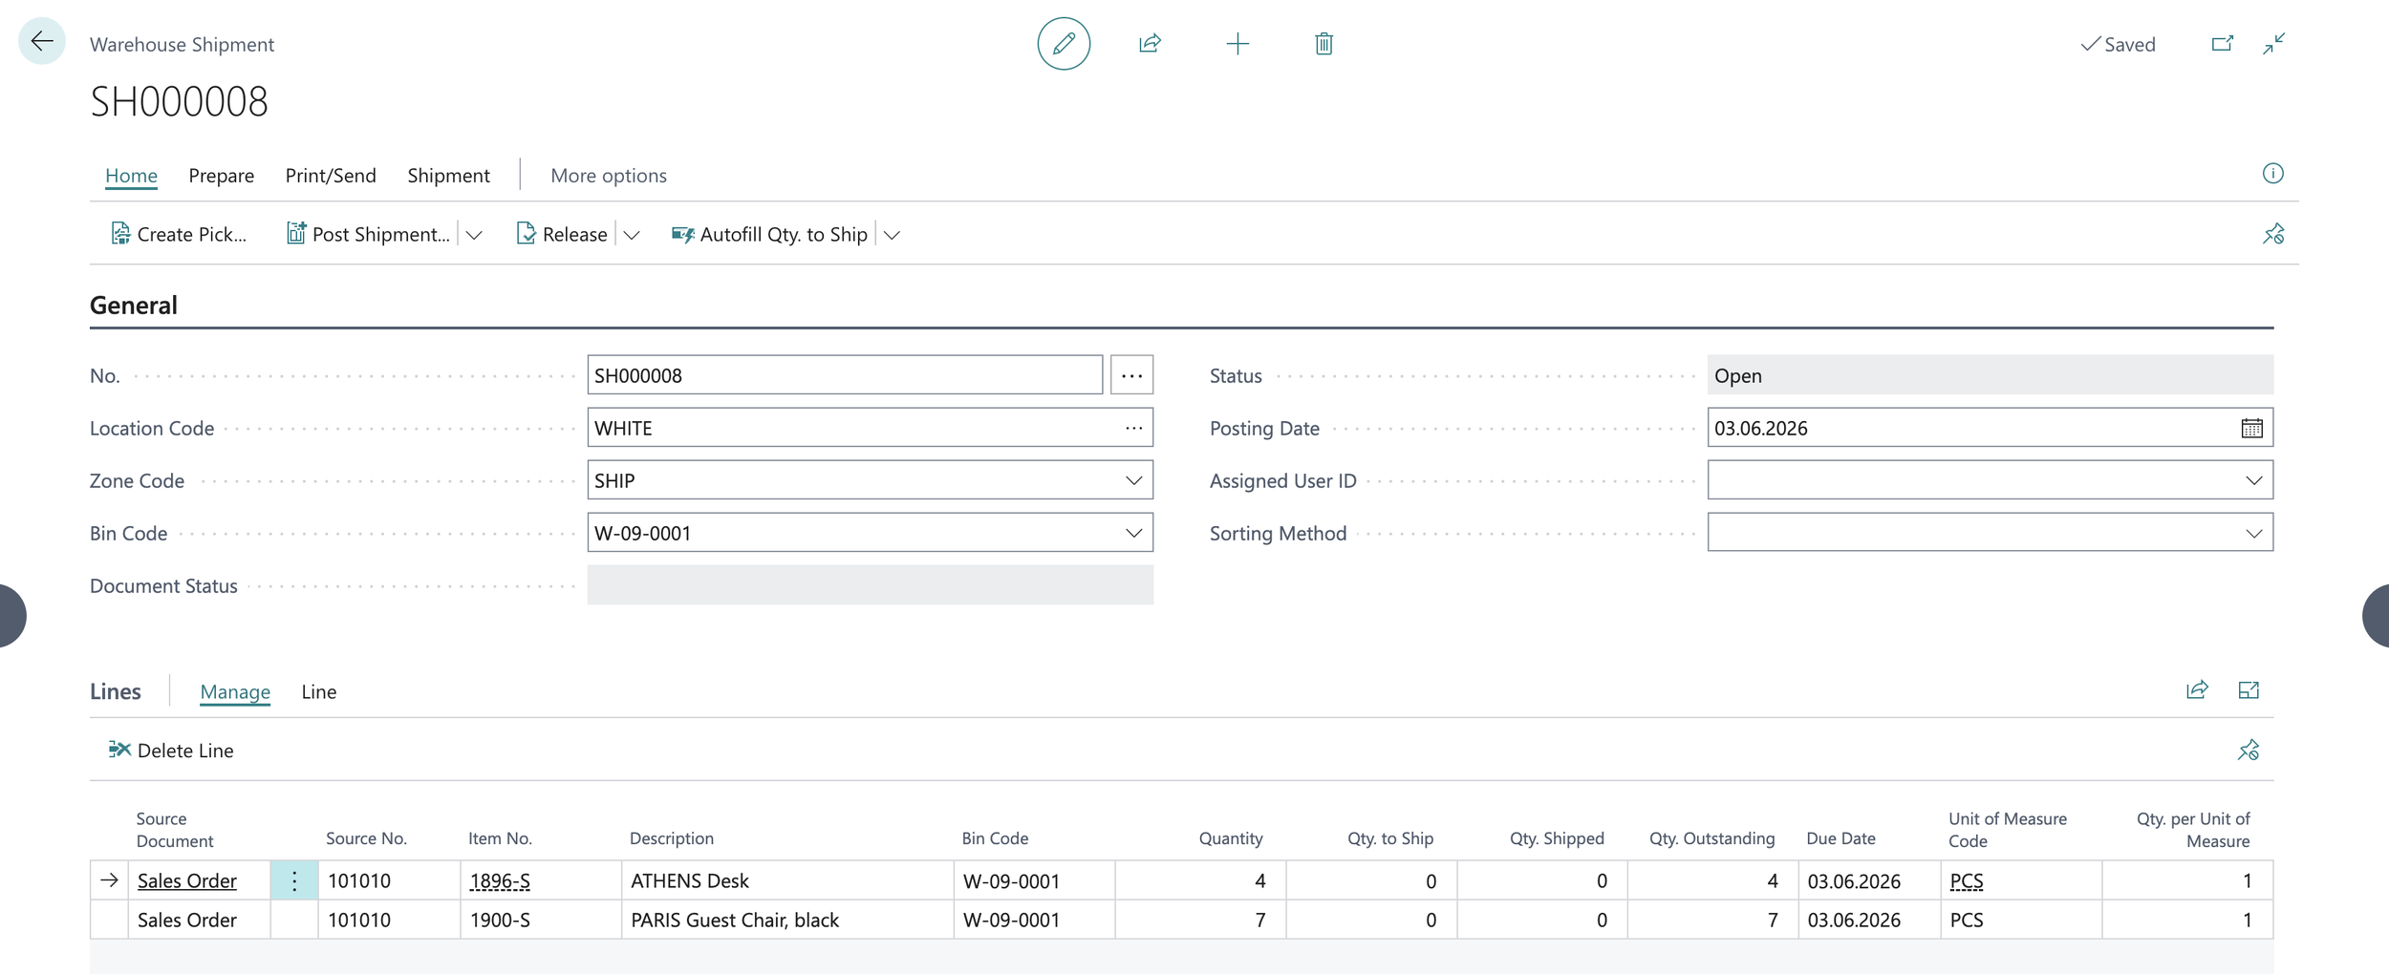Expand the Release dropdown arrow
The width and height of the screenshot is (2389, 974).
click(632, 235)
